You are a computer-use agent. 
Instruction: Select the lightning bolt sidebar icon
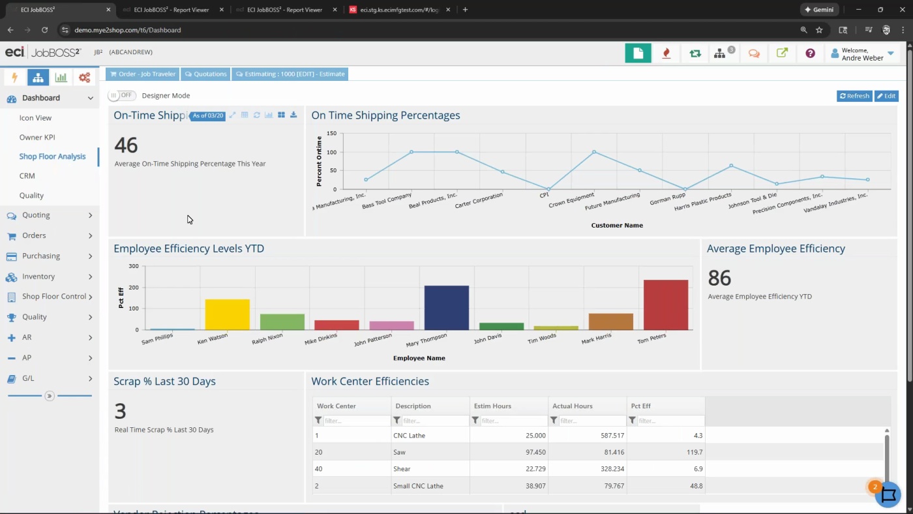(15, 78)
